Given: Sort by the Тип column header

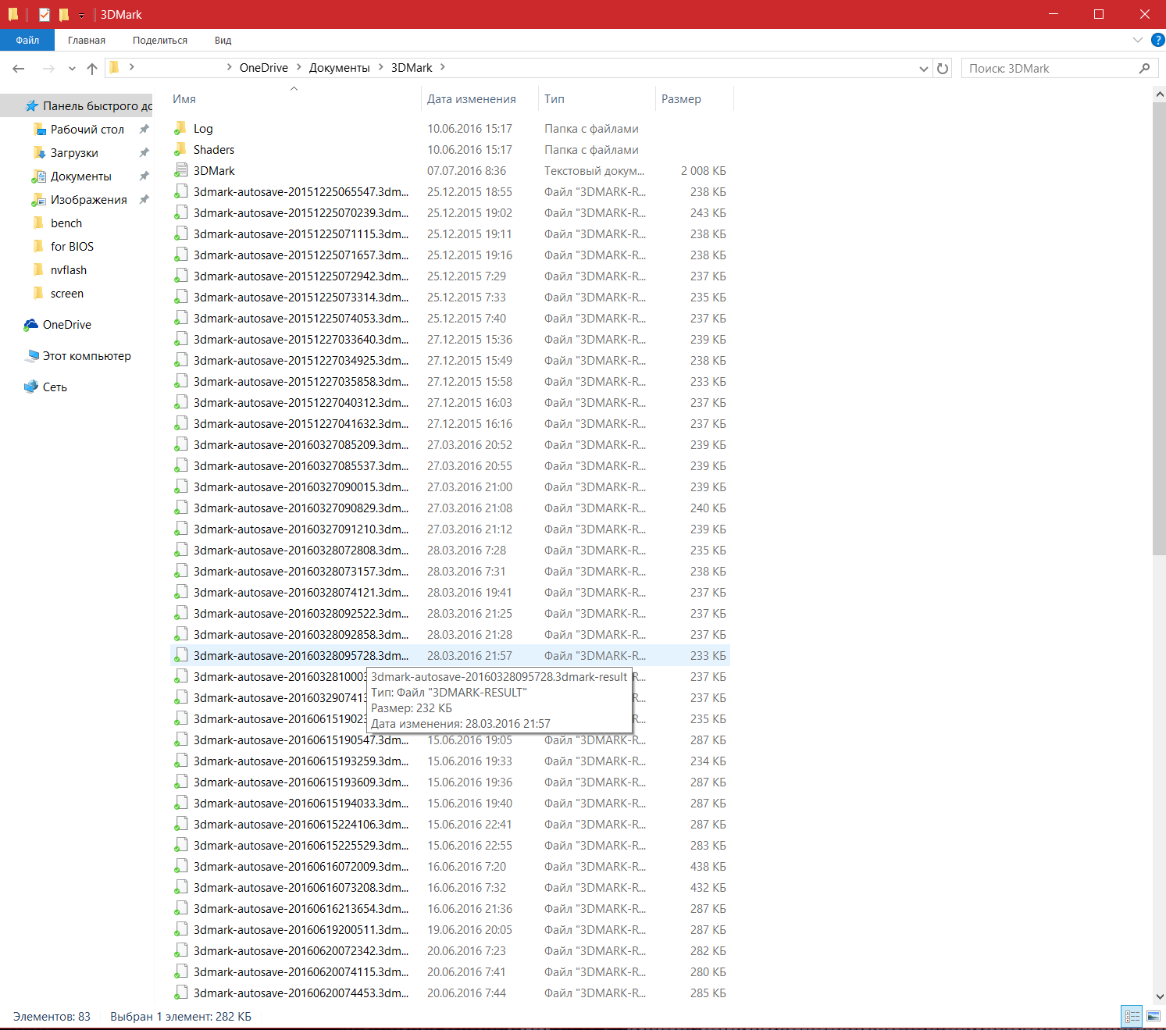Looking at the screenshot, I should click(x=597, y=99).
